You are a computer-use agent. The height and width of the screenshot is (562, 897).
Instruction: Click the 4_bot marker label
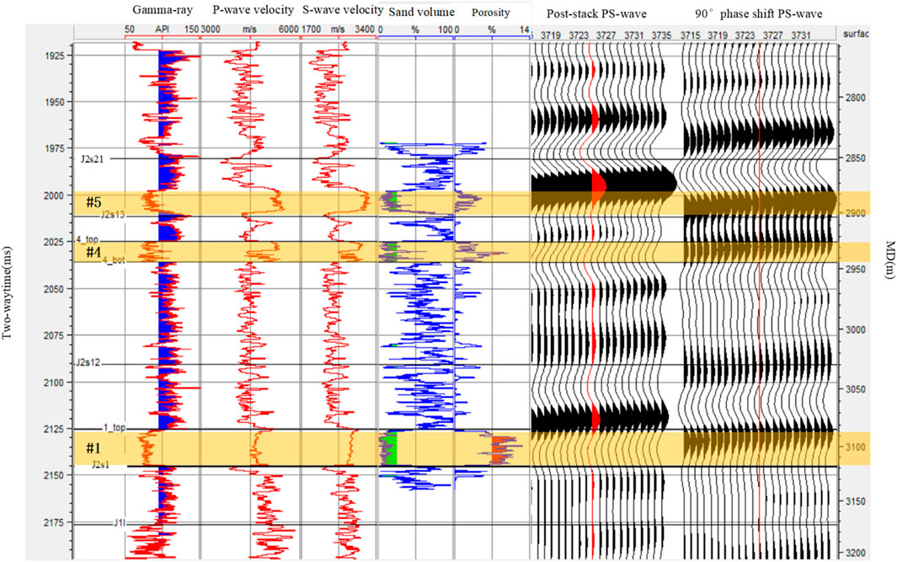pos(115,260)
